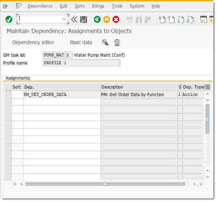Screen dimensions: 217x202
Task: Open the Edit menu
Action: pos(64,6)
